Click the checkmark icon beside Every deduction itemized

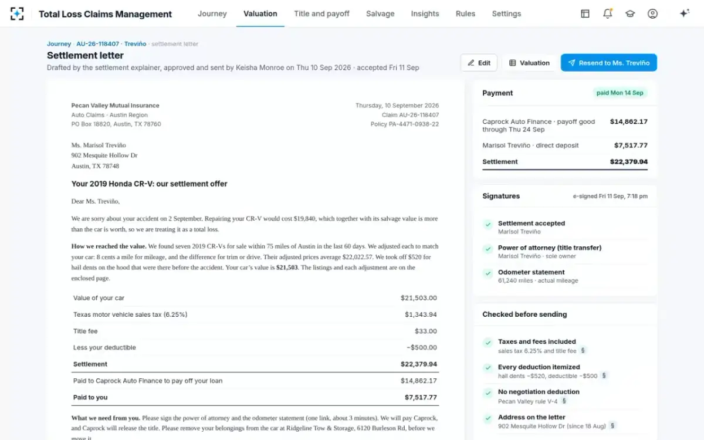[488, 368]
